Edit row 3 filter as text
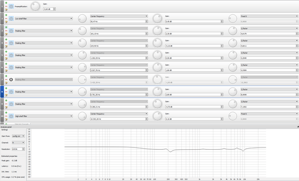This screenshot has width=299, height=181. (6, 34)
